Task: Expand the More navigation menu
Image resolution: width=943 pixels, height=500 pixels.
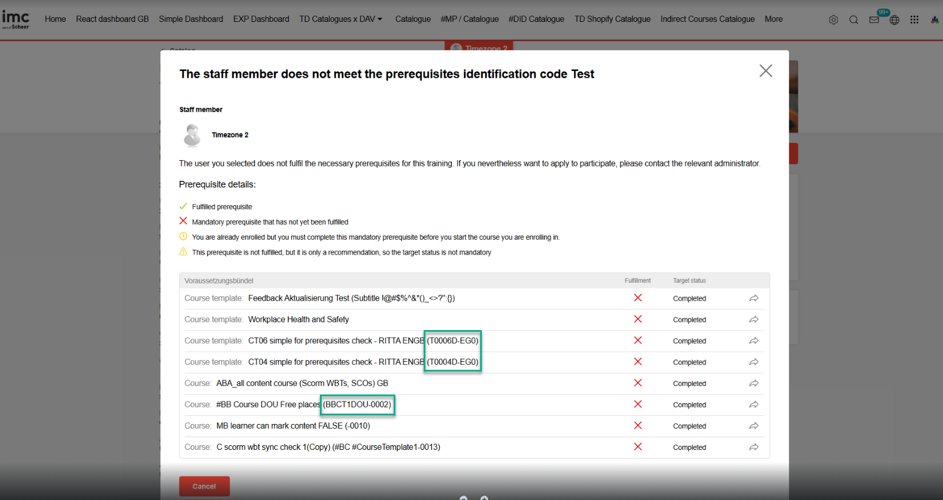Action: (774, 19)
